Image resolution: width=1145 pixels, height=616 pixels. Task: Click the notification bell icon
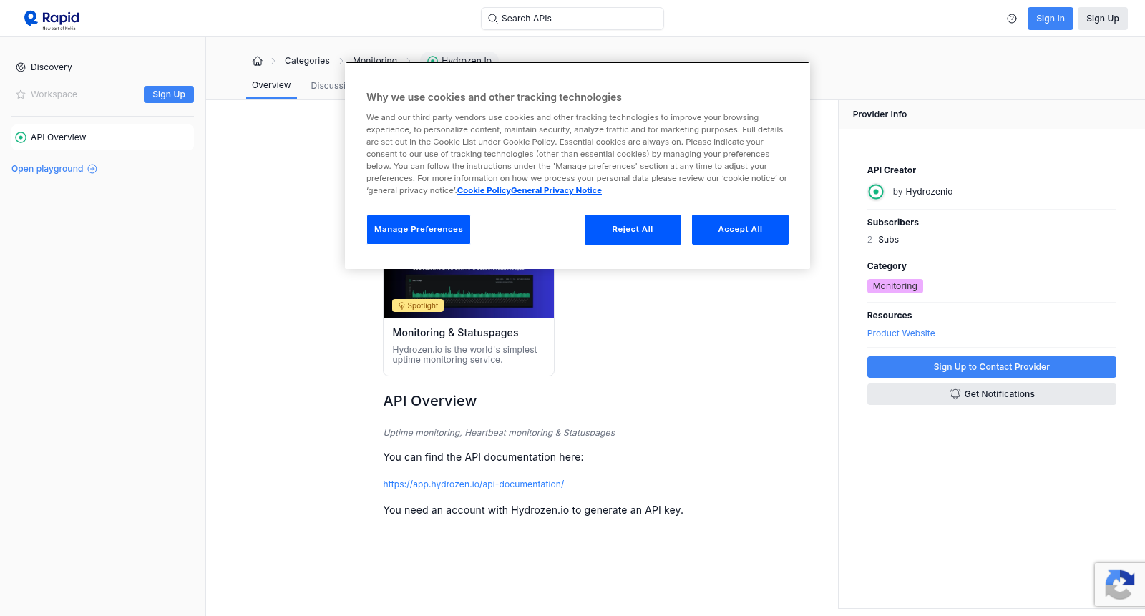[x=955, y=394]
